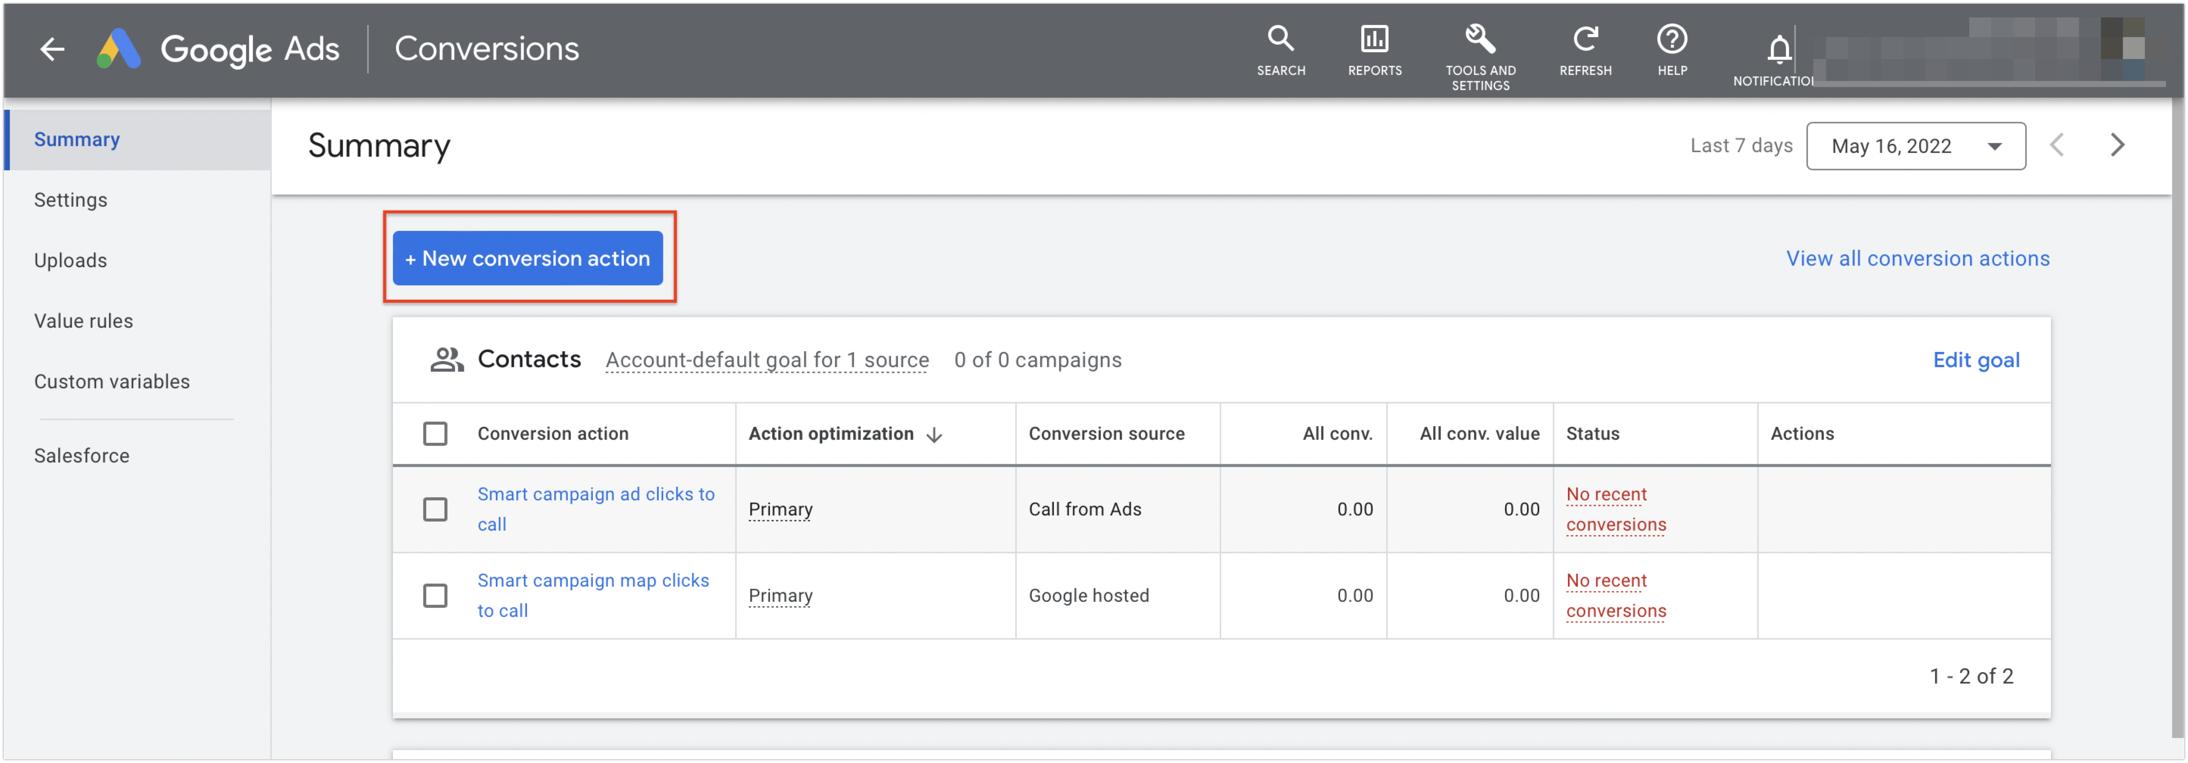The width and height of the screenshot is (2188, 763).
Task: Open the Reports icon
Action: coord(1373,39)
